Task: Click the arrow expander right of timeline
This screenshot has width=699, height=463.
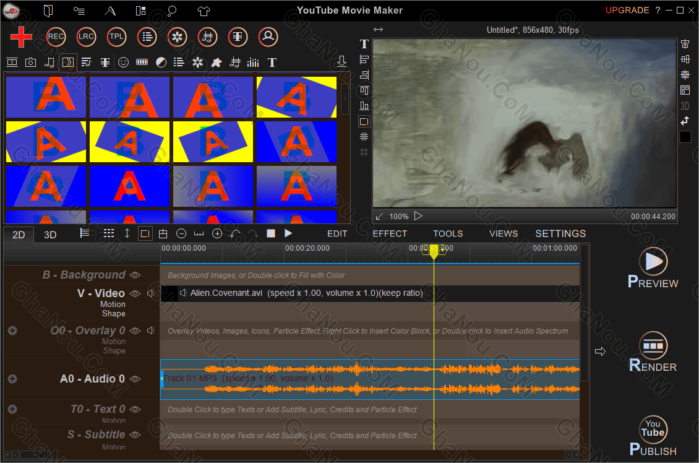Action: [x=600, y=352]
